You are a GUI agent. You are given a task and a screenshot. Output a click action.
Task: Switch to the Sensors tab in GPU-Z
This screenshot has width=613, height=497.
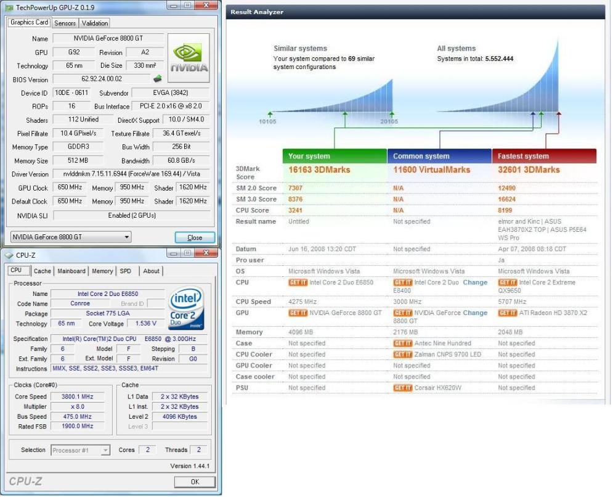tap(65, 23)
